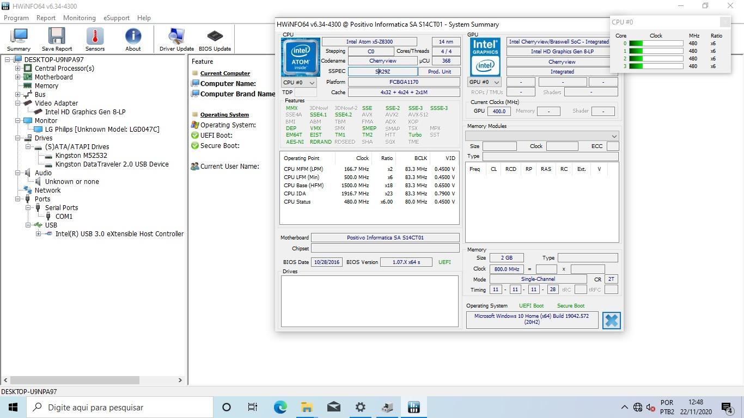Screen dimensions: 744x418
Task: Click the Intel Graphics GPU logo
Action: [x=485, y=57]
